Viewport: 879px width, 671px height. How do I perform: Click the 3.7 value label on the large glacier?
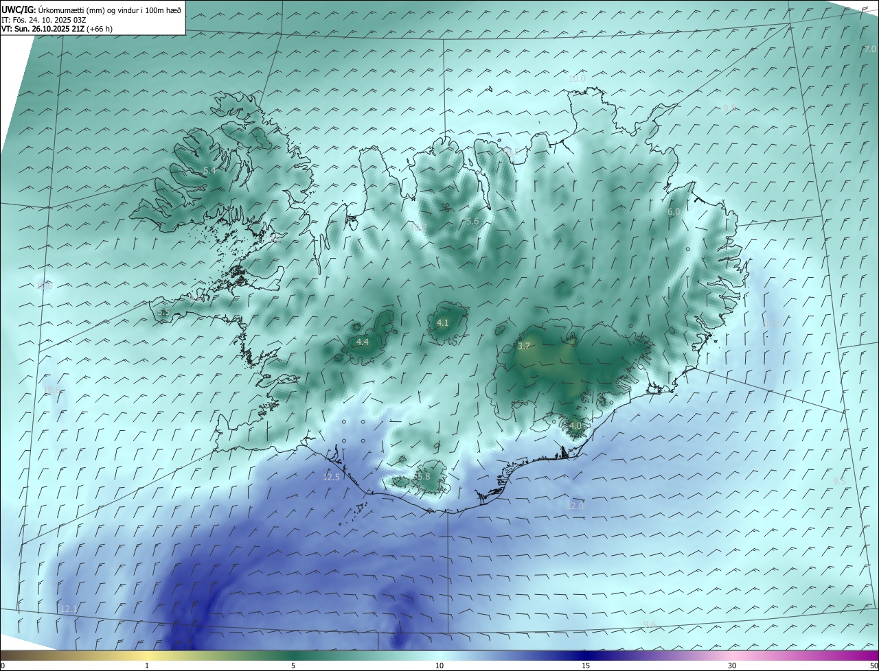click(523, 346)
